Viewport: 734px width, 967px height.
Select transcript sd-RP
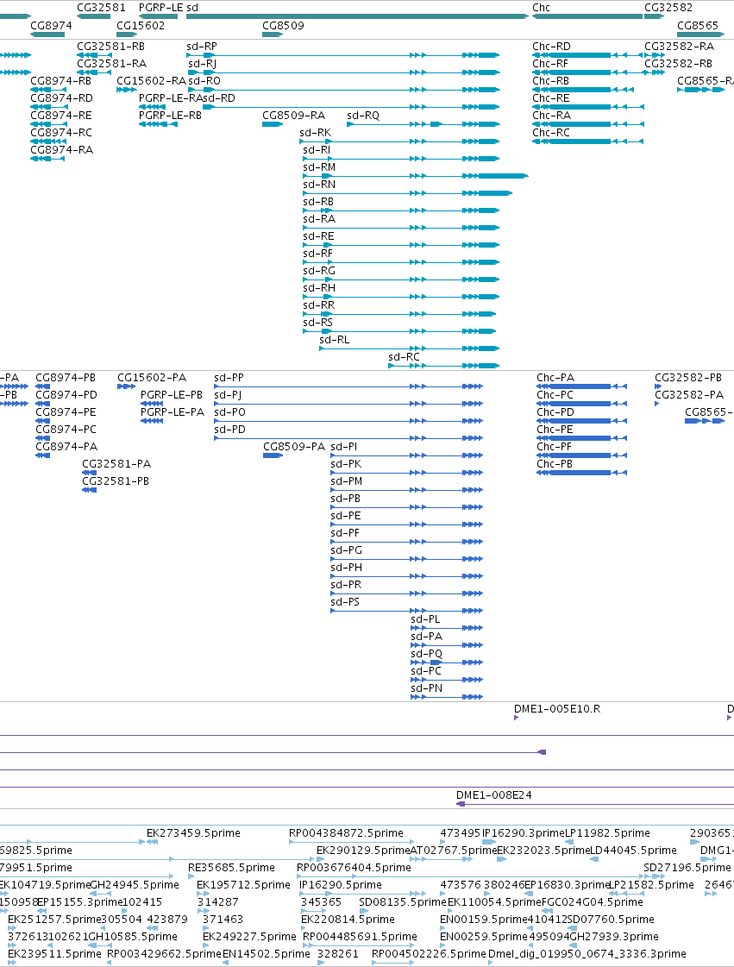pos(343,55)
